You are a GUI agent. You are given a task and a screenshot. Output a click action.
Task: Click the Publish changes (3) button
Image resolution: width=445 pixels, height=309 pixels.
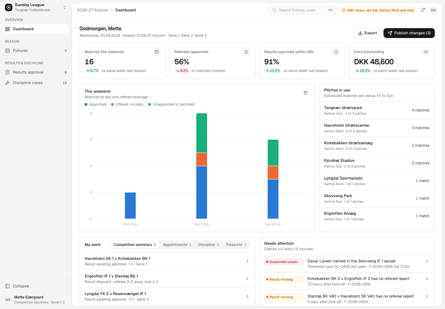[x=409, y=33]
